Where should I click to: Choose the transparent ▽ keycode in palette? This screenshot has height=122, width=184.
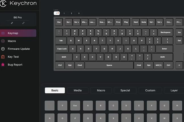tap(62, 106)
